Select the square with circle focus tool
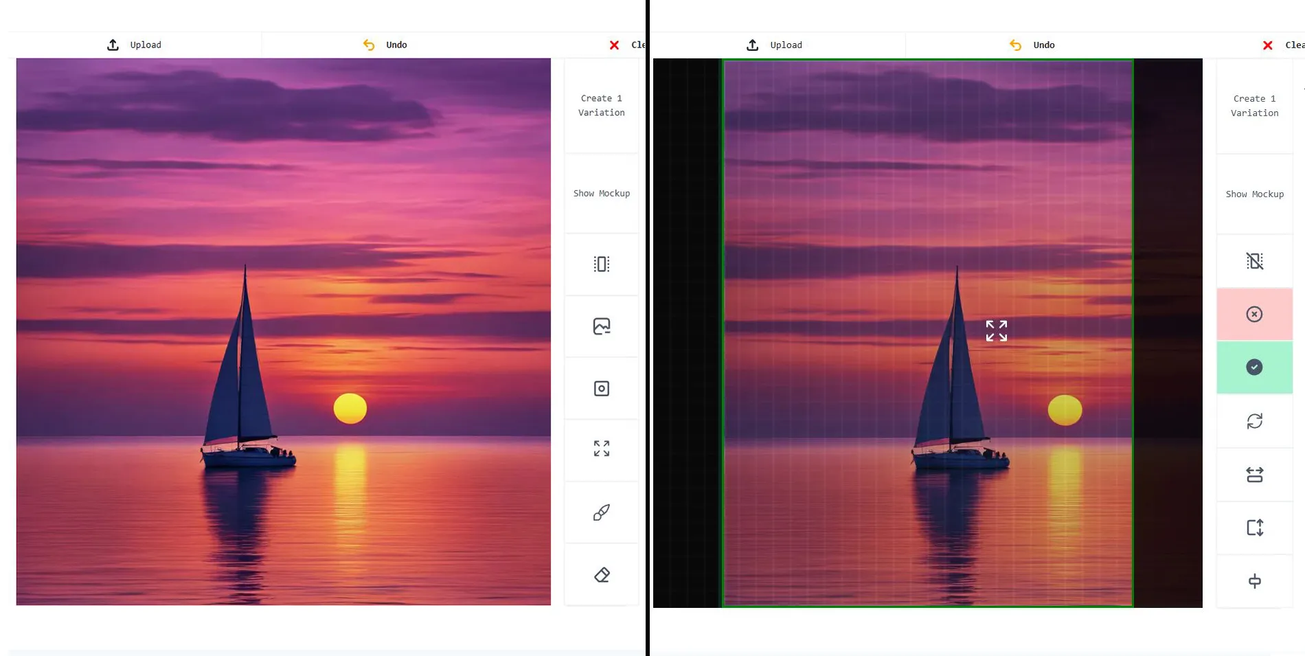Screen dimensions: 1305x656 pyautogui.click(x=601, y=389)
